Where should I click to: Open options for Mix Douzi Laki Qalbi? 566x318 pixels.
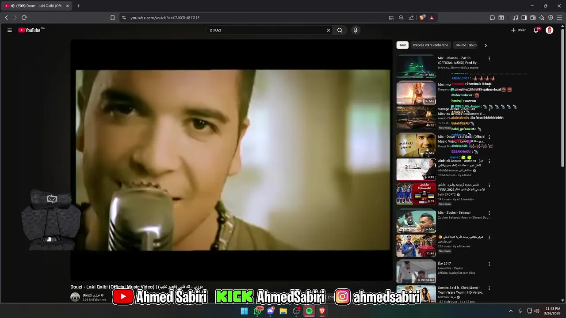click(x=489, y=137)
